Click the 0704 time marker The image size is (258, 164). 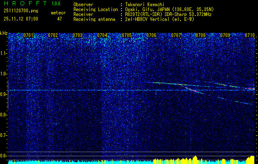[x=102, y=35]
